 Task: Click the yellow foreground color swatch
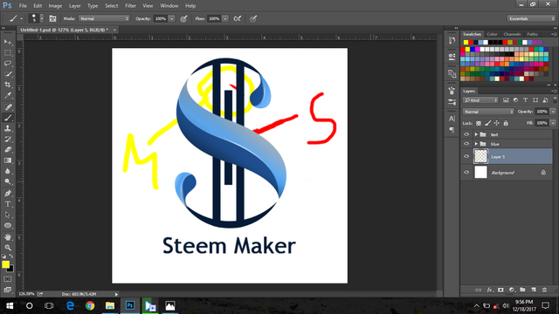pyautogui.click(x=5, y=264)
